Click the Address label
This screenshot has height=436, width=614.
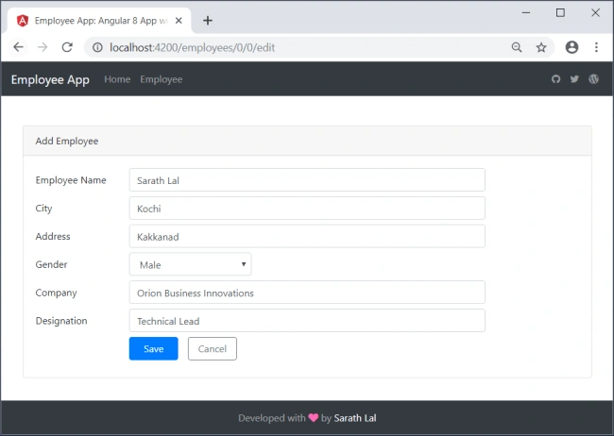(x=53, y=236)
